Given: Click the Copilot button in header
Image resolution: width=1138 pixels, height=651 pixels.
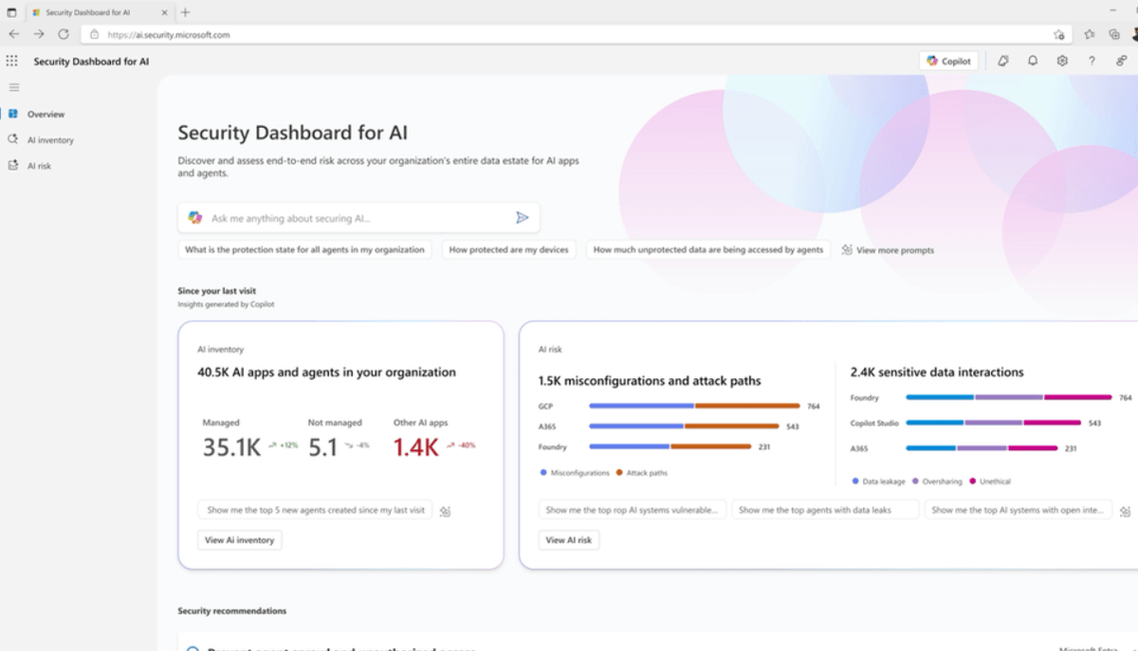Looking at the screenshot, I should [x=948, y=61].
